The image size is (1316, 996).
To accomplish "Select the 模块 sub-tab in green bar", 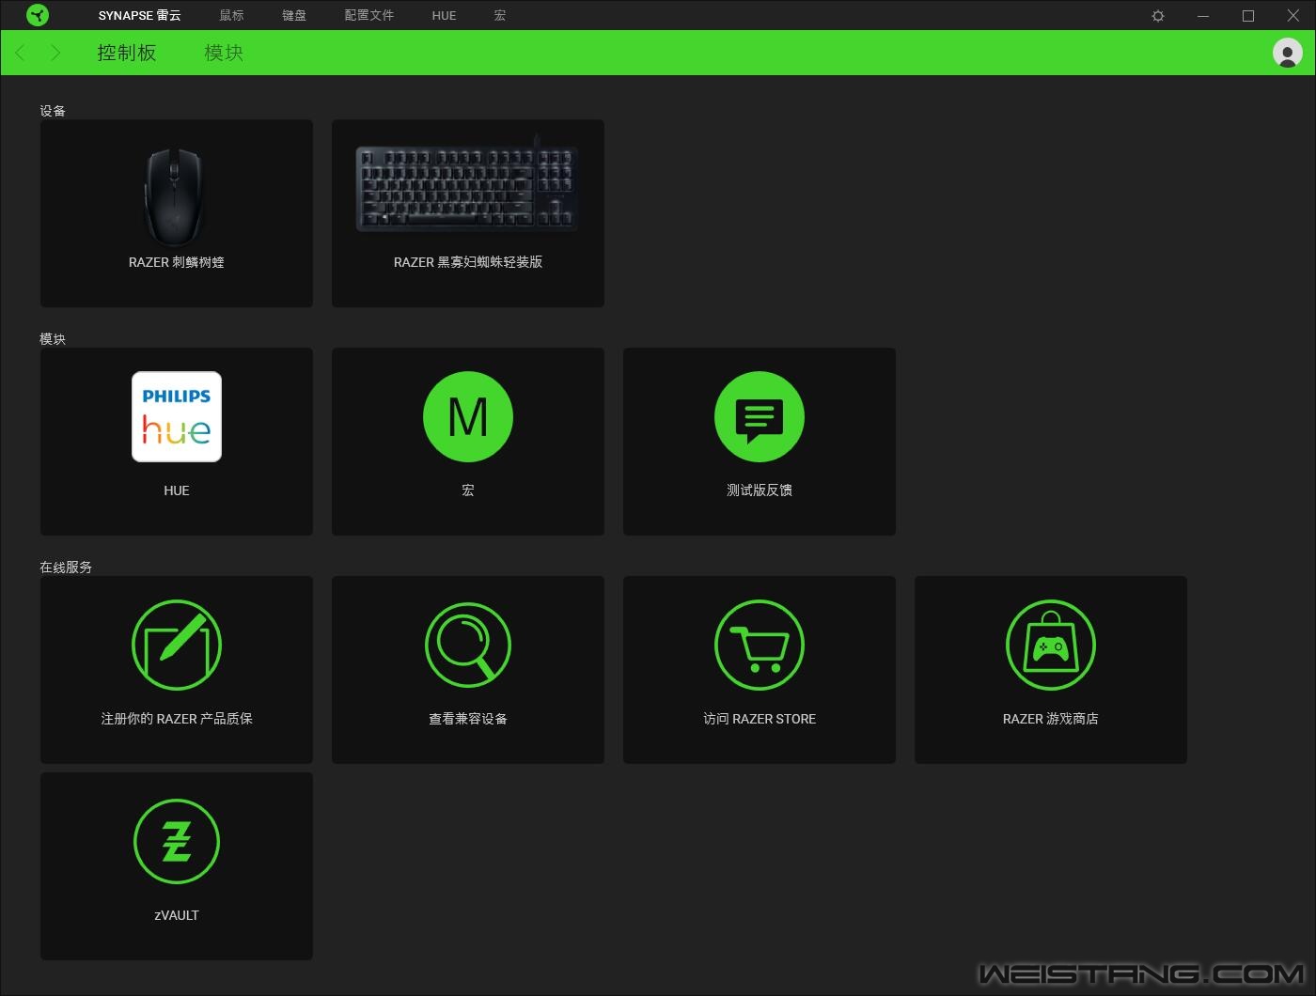I will (x=224, y=53).
